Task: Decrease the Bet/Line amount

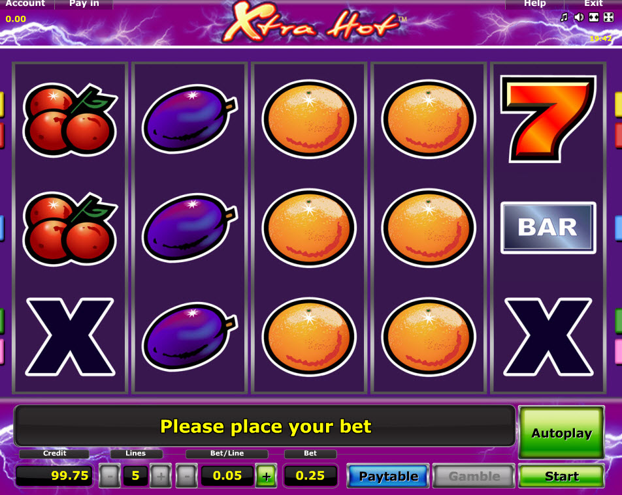Action: click(186, 475)
